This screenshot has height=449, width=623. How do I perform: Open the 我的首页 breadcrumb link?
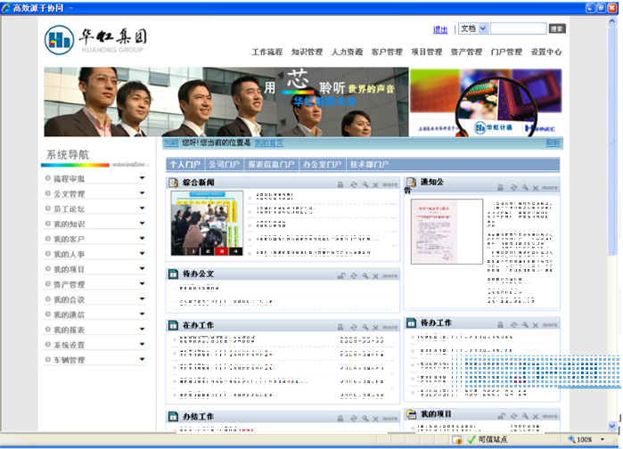pos(269,143)
